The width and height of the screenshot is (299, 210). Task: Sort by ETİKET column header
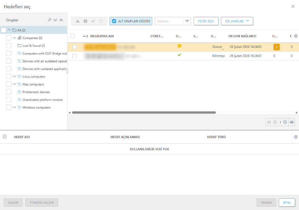pos(157,36)
